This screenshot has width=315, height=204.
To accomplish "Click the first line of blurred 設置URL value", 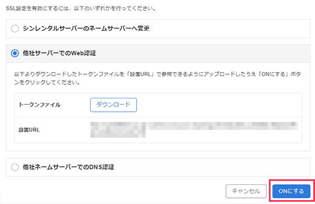I will click(x=194, y=126).
